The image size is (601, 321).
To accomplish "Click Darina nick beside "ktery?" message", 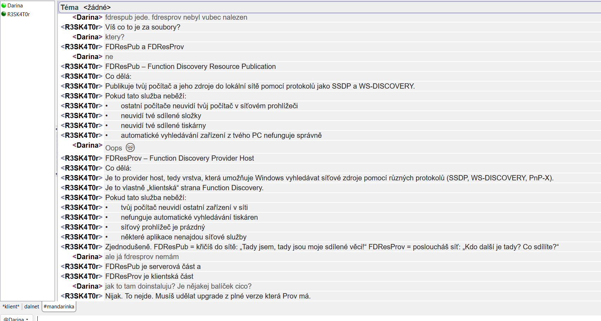I will (x=87, y=37).
